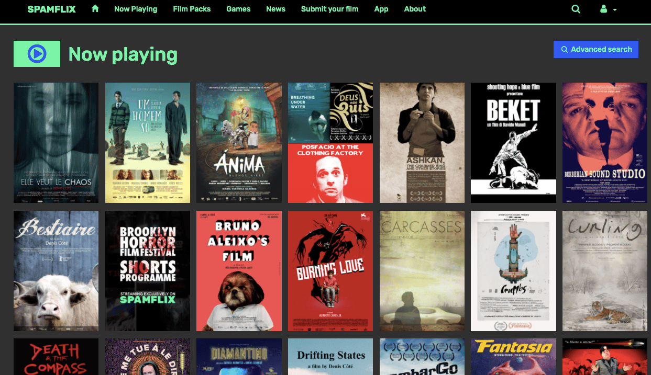
Task: Open the Bestiaire film poster
Action: tap(56, 271)
